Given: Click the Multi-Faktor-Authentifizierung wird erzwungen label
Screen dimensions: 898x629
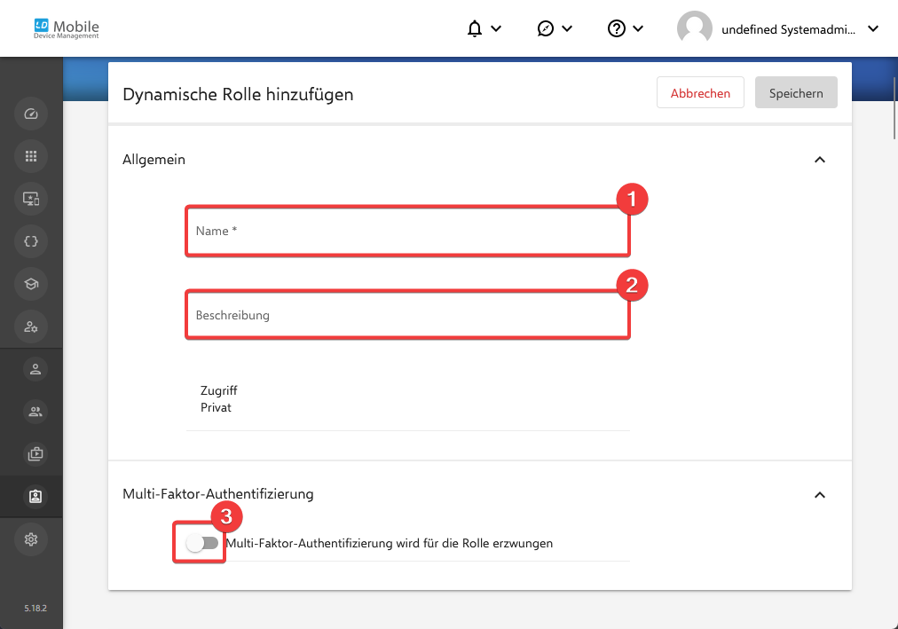Looking at the screenshot, I should [390, 543].
